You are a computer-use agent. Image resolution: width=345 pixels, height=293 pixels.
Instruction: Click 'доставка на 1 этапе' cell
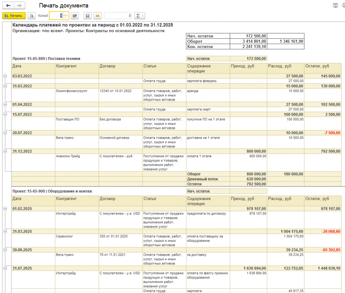[208, 142]
